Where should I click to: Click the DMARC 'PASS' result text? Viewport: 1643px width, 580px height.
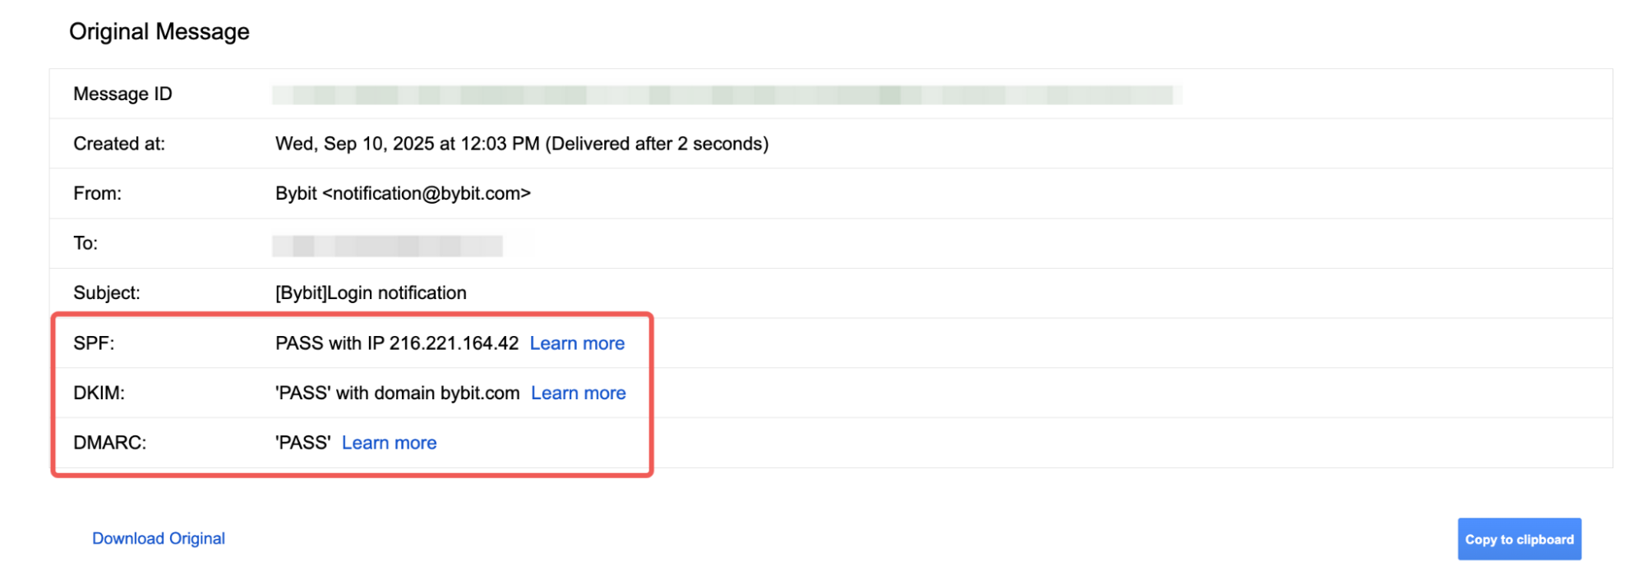coord(302,443)
